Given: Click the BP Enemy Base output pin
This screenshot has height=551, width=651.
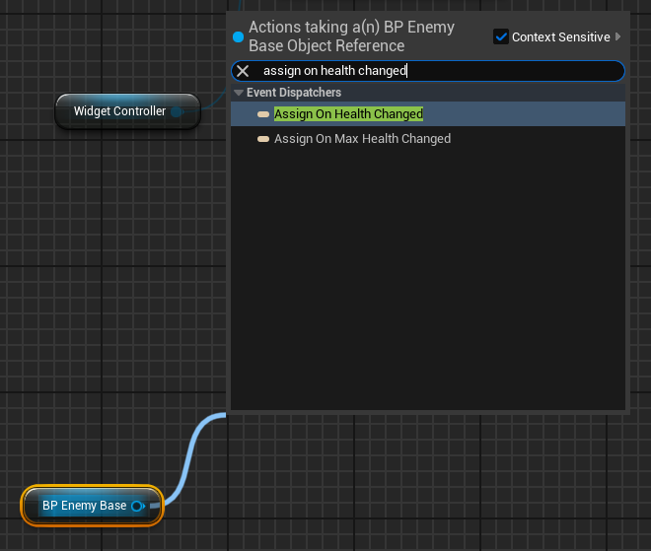Looking at the screenshot, I should (x=138, y=506).
